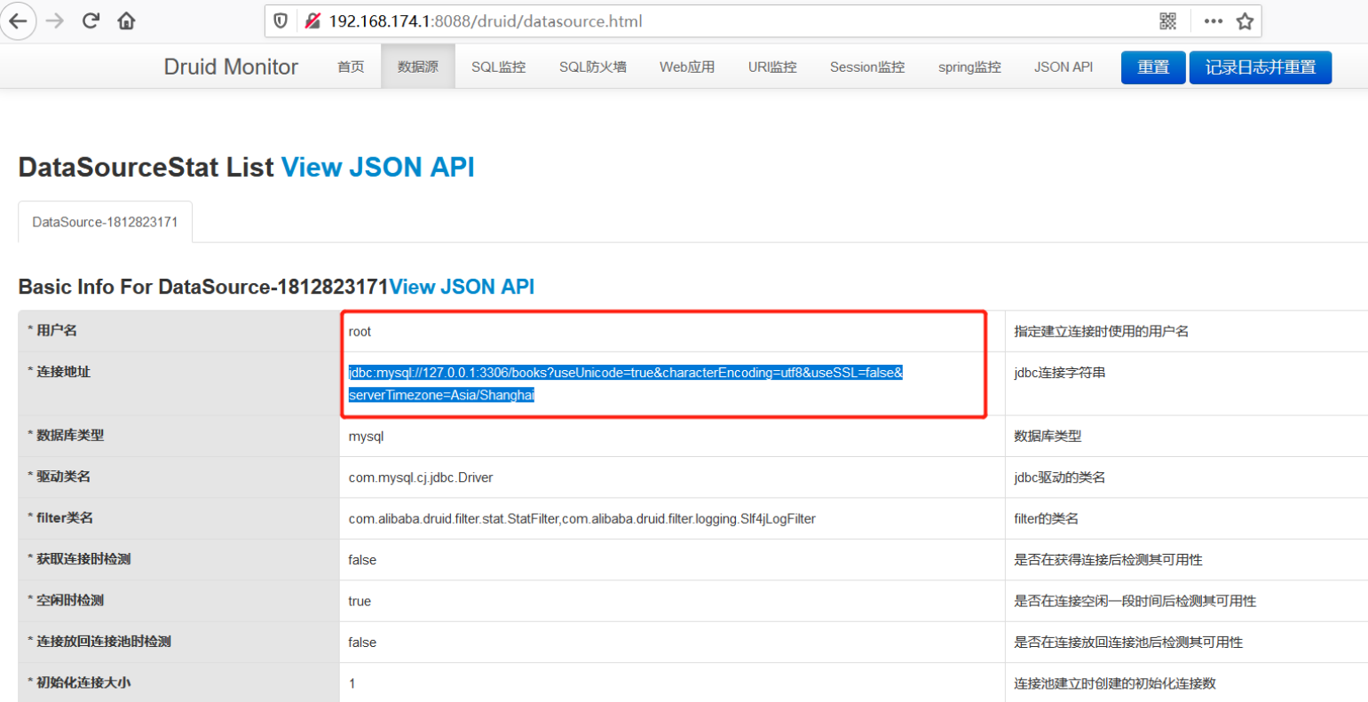This screenshot has height=702, width=1368.
Task: Click the description 是否在连接放回连接池后检测其可用性
Action: point(1128,643)
